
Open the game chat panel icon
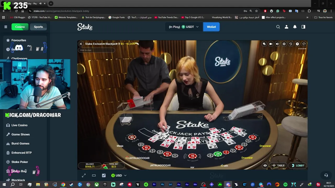[x=264, y=44]
